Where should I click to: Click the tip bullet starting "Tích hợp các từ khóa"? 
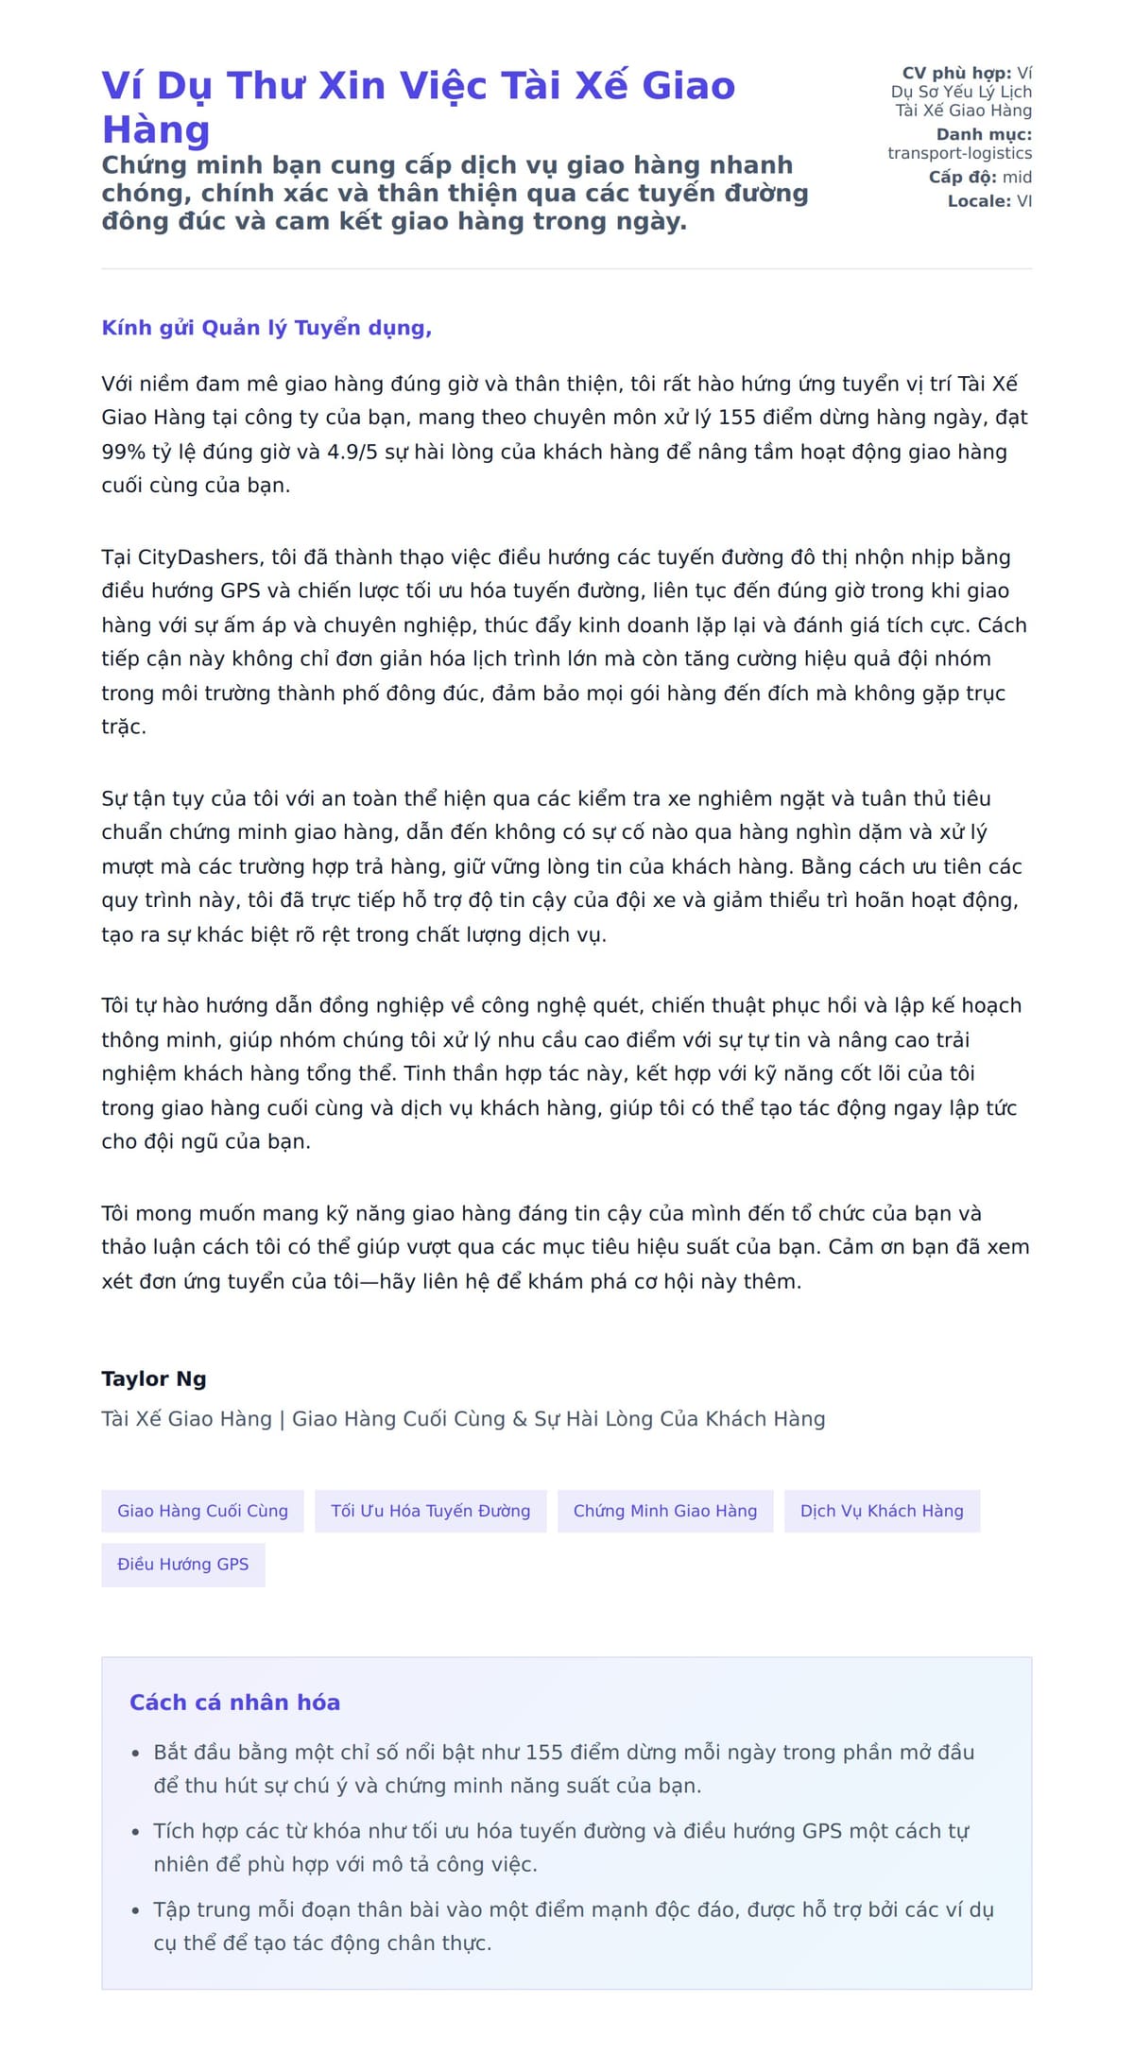click(561, 1847)
